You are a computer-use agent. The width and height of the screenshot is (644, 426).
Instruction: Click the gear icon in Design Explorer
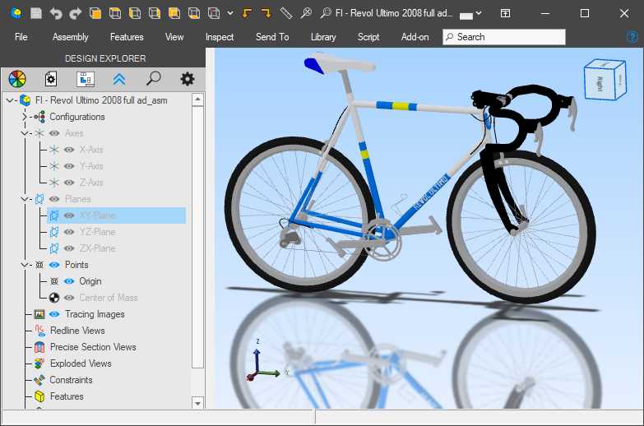(188, 79)
